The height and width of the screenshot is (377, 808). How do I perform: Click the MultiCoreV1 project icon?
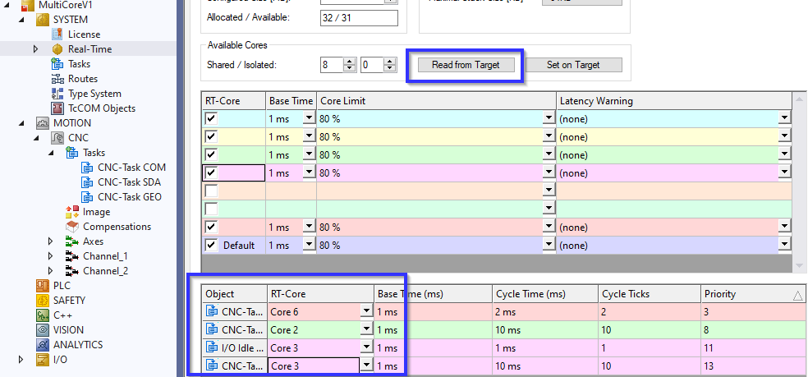(x=27, y=5)
